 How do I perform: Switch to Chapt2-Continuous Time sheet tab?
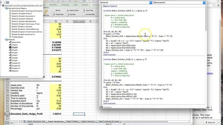point(36,122)
